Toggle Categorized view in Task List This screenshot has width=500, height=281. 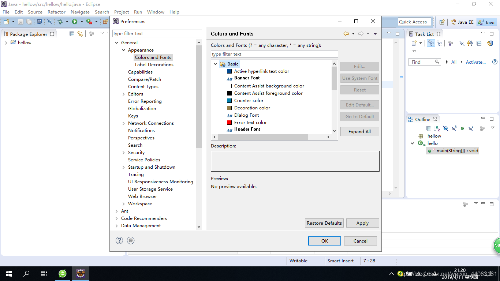431,43
